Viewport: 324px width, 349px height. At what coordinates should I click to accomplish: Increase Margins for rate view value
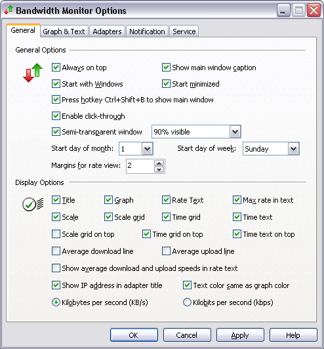pyautogui.click(x=159, y=163)
